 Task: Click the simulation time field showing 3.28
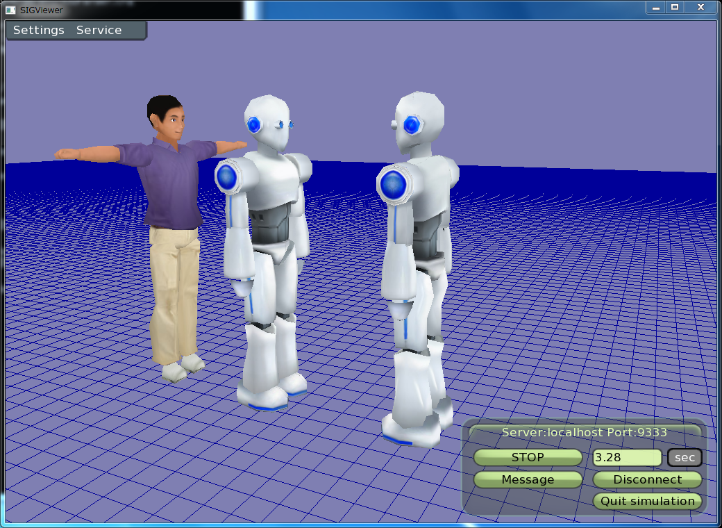[627, 458]
